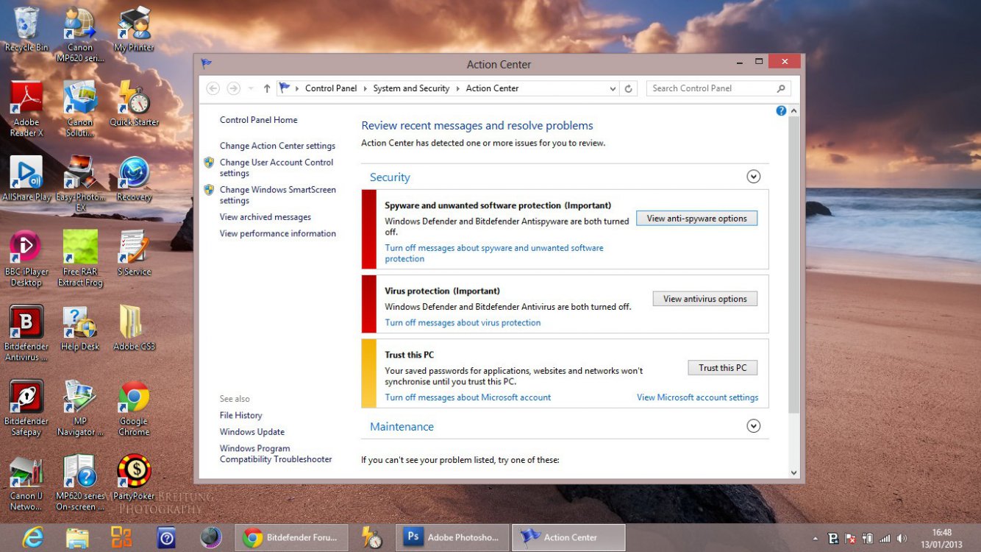Open MP620 series On-screen manual icon
The width and height of the screenshot is (981, 552).
click(x=80, y=483)
